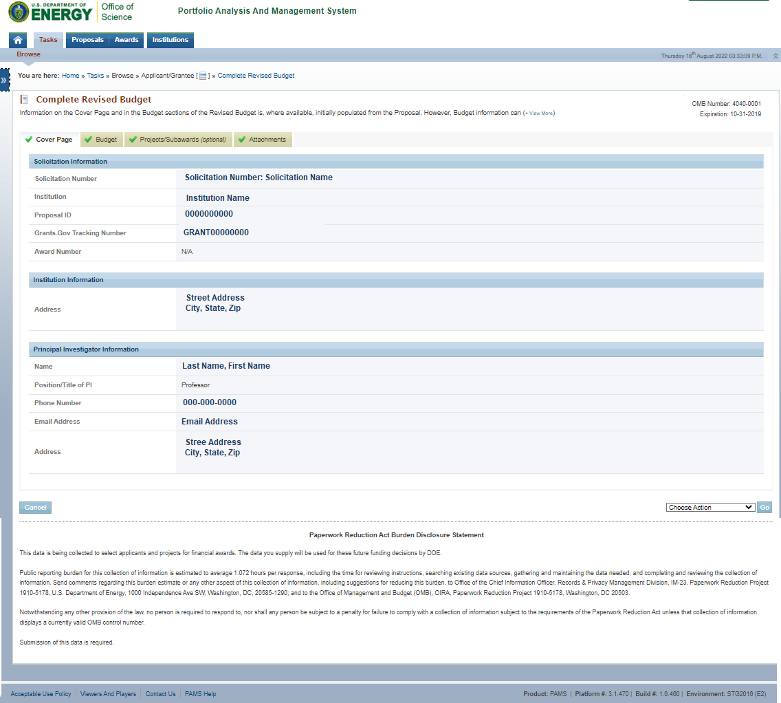This screenshot has height=703, width=781.
Task: Click the phone number 000-000-0000
Action: tap(210, 402)
